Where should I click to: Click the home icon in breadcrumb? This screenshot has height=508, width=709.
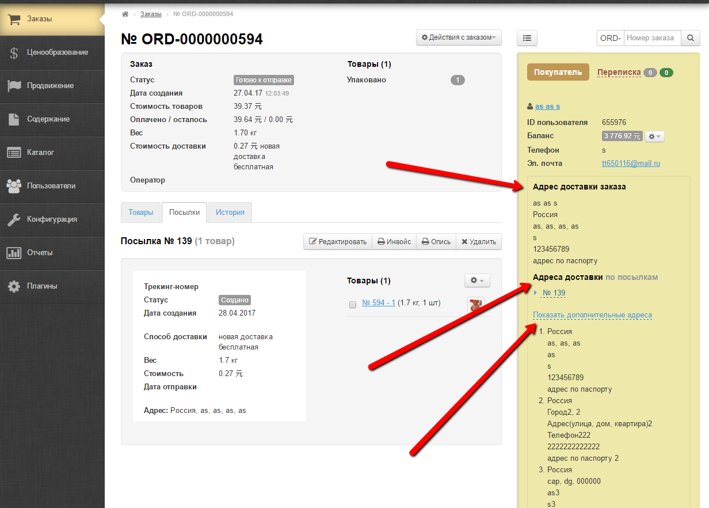125,14
